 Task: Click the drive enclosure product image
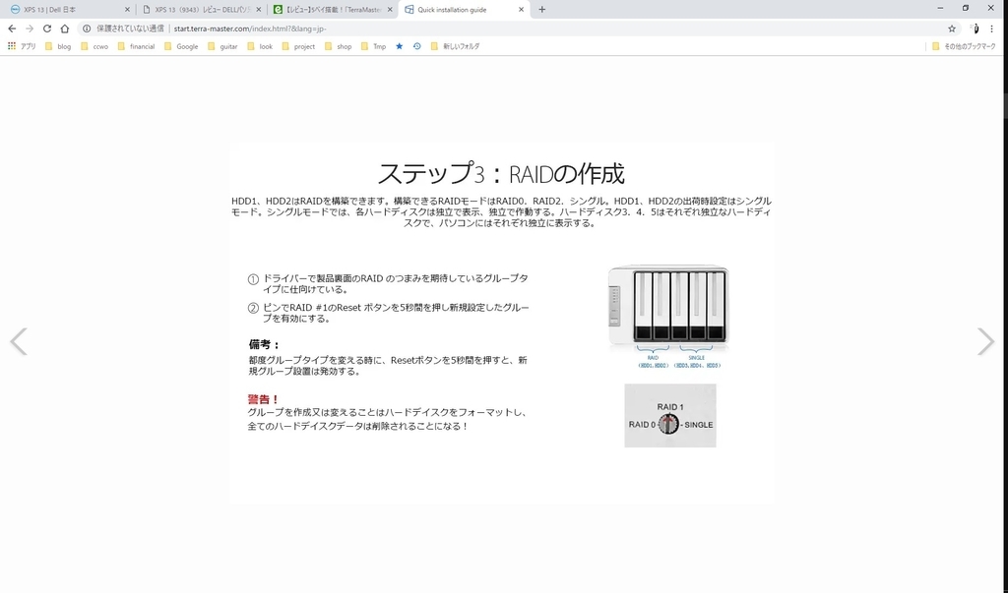pos(668,305)
